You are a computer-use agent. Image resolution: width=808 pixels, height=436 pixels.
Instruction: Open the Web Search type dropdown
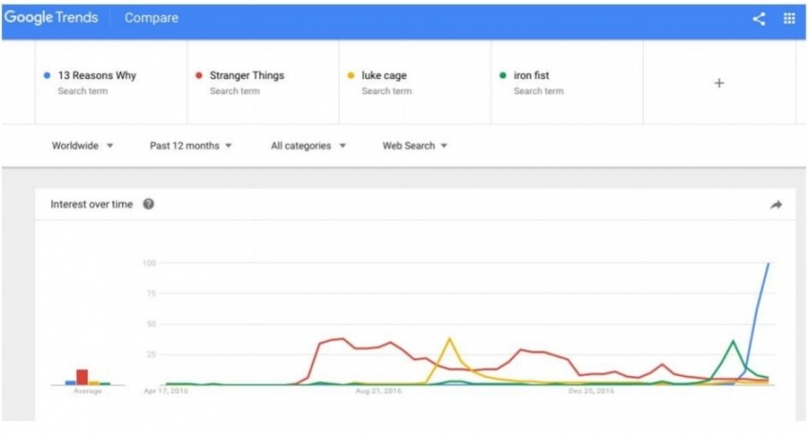tap(414, 146)
